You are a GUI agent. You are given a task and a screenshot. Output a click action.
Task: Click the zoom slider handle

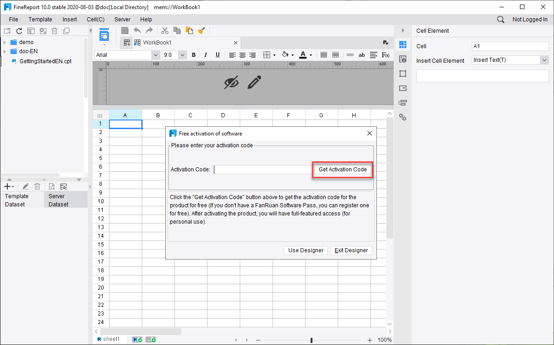point(312,340)
